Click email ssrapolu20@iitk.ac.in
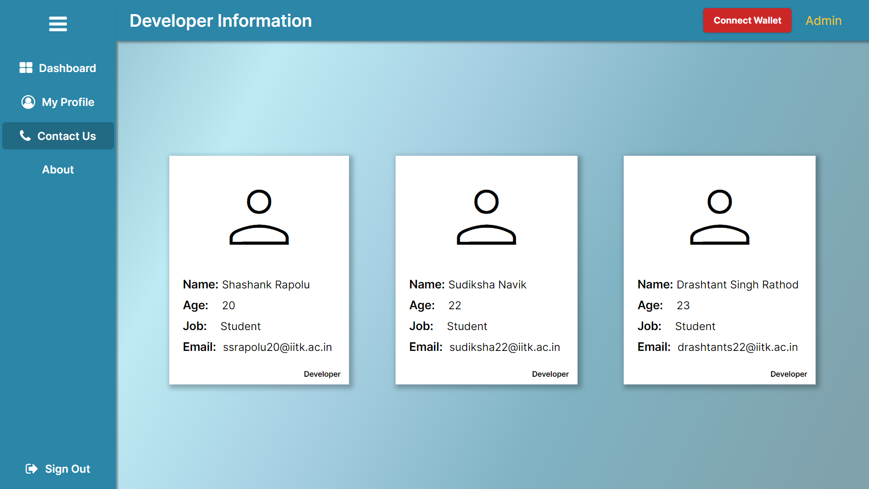 (x=277, y=347)
